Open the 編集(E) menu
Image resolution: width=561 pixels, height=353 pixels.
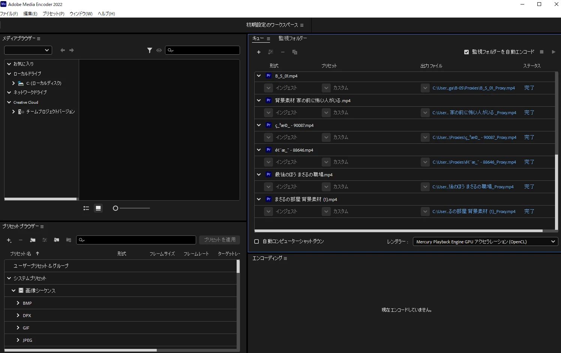(30, 13)
